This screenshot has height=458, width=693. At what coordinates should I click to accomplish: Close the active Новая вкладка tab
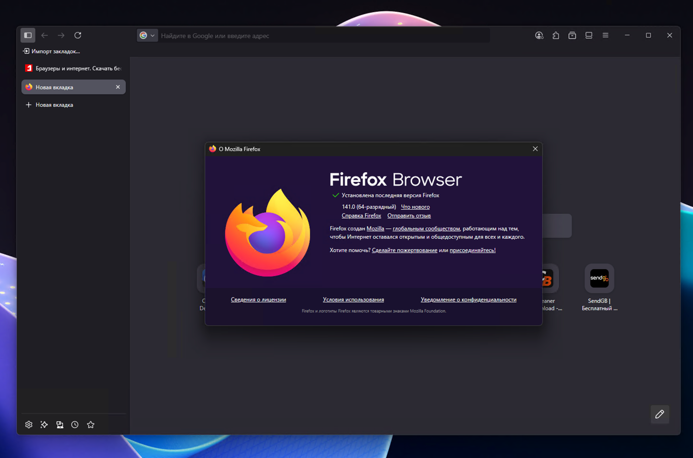(x=118, y=87)
